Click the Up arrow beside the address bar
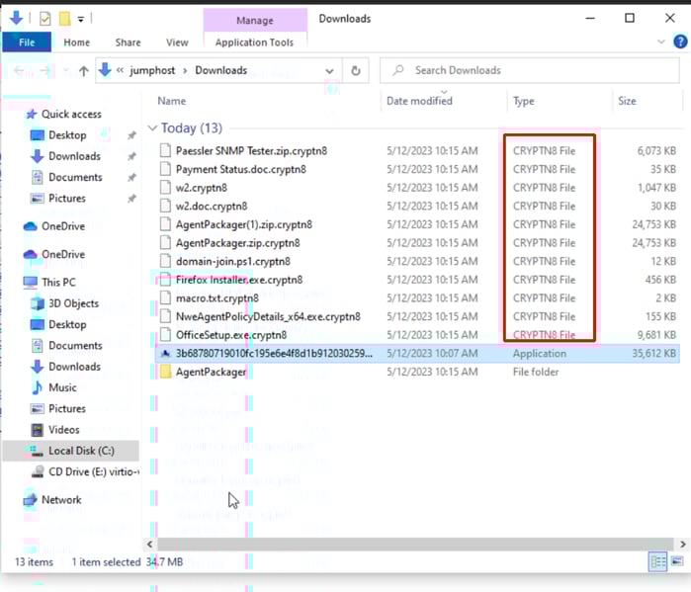 pos(83,71)
